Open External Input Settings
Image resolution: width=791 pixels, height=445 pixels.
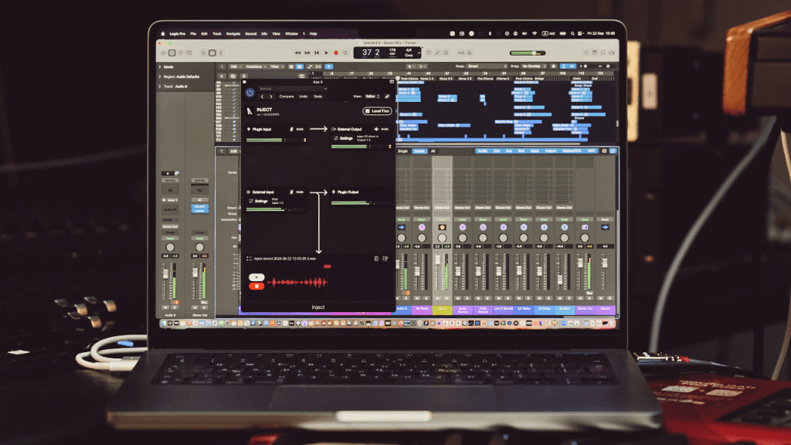pyautogui.click(x=258, y=202)
